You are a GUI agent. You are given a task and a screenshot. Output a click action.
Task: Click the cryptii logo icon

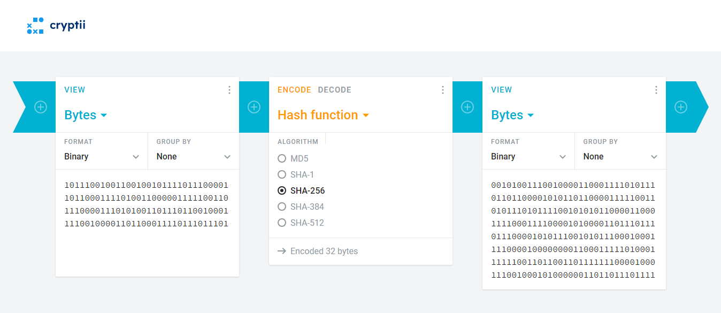[x=35, y=26]
